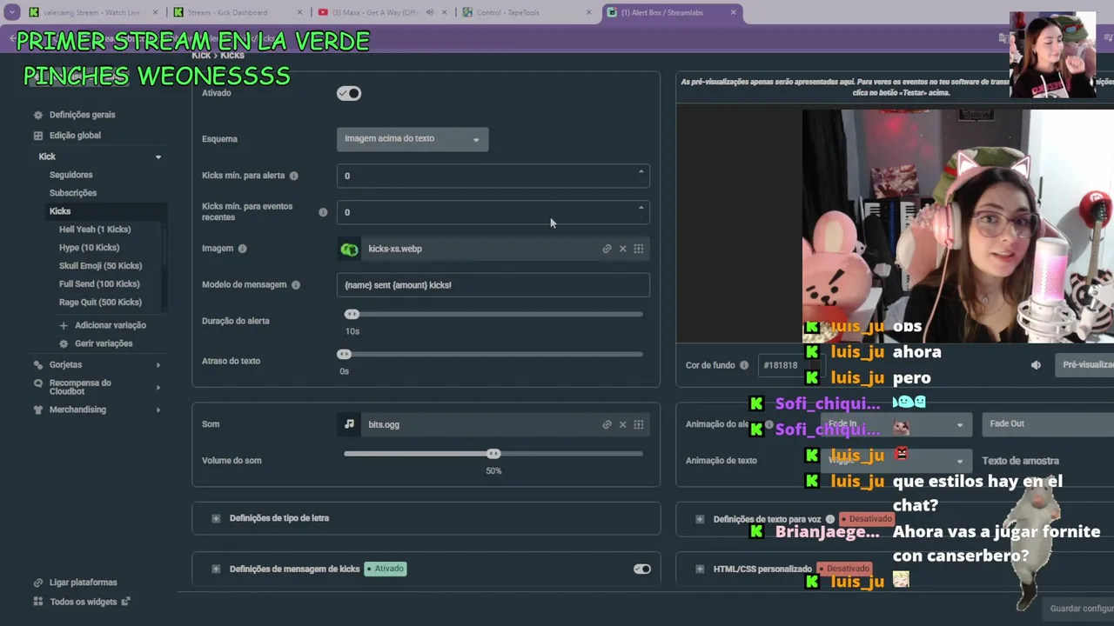Click the arrow icon beside Gerir variações
The image size is (1114, 626).
pos(64,343)
